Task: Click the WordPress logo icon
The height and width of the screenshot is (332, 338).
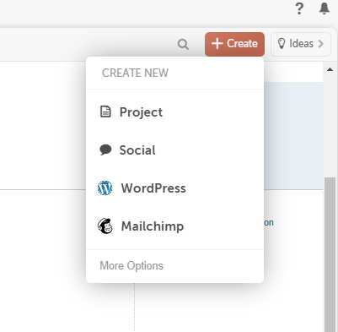Action: click(105, 188)
